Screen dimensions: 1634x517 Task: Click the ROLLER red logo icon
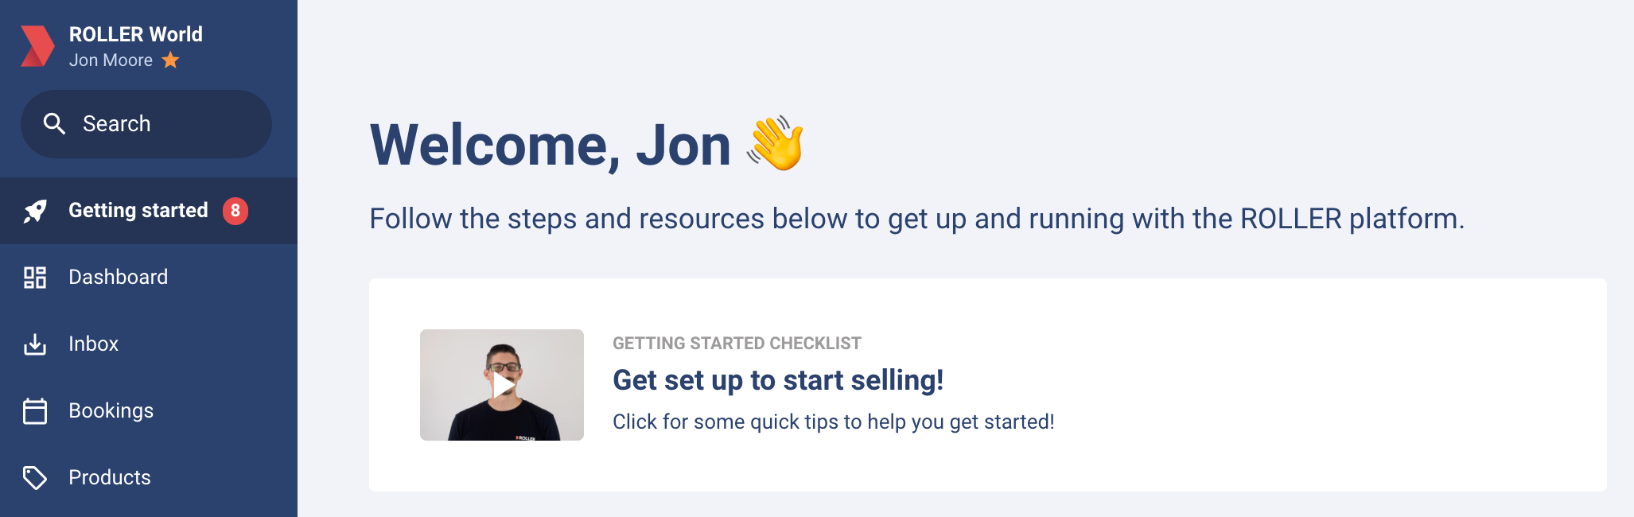pos(37,46)
